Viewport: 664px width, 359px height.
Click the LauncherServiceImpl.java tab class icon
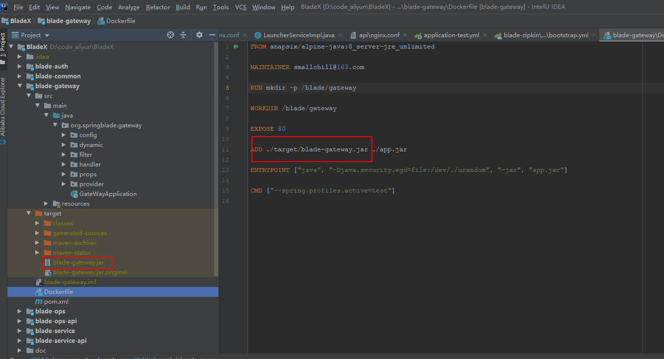[x=258, y=35]
